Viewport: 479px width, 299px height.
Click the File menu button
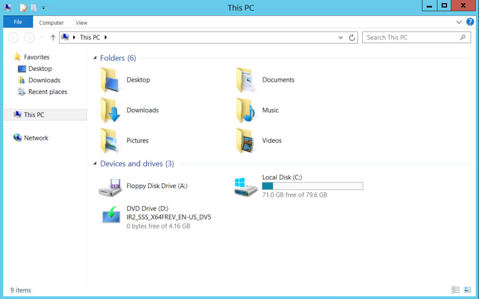[18, 22]
